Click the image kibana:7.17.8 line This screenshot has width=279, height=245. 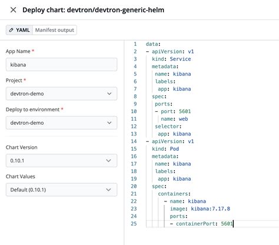pos(200,208)
